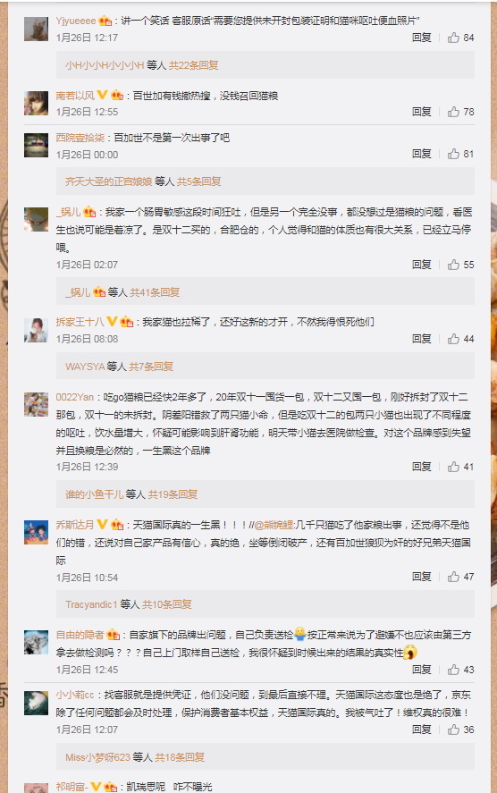Click 回复 on 南若以风's comment
This screenshot has width=497, height=793.
click(x=421, y=112)
